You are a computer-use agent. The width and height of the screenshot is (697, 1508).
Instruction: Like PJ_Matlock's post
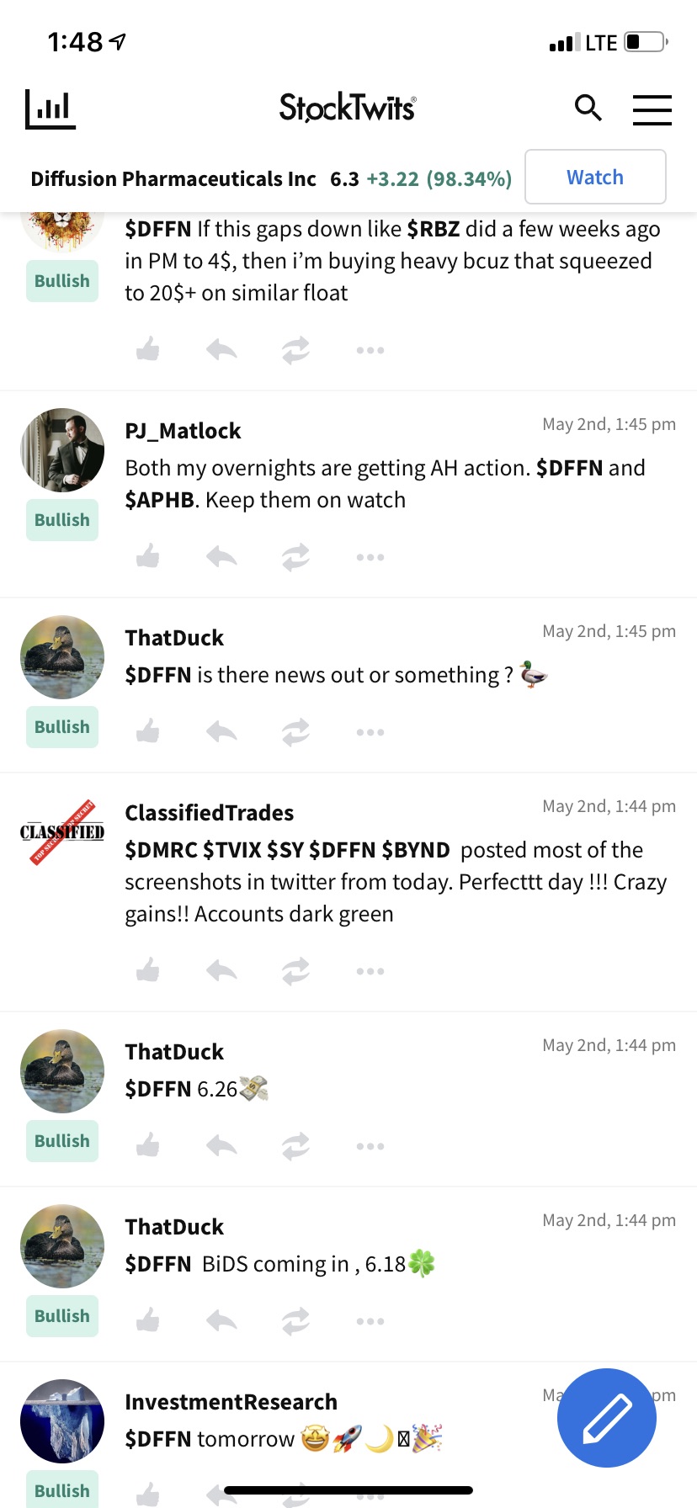click(148, 556)
